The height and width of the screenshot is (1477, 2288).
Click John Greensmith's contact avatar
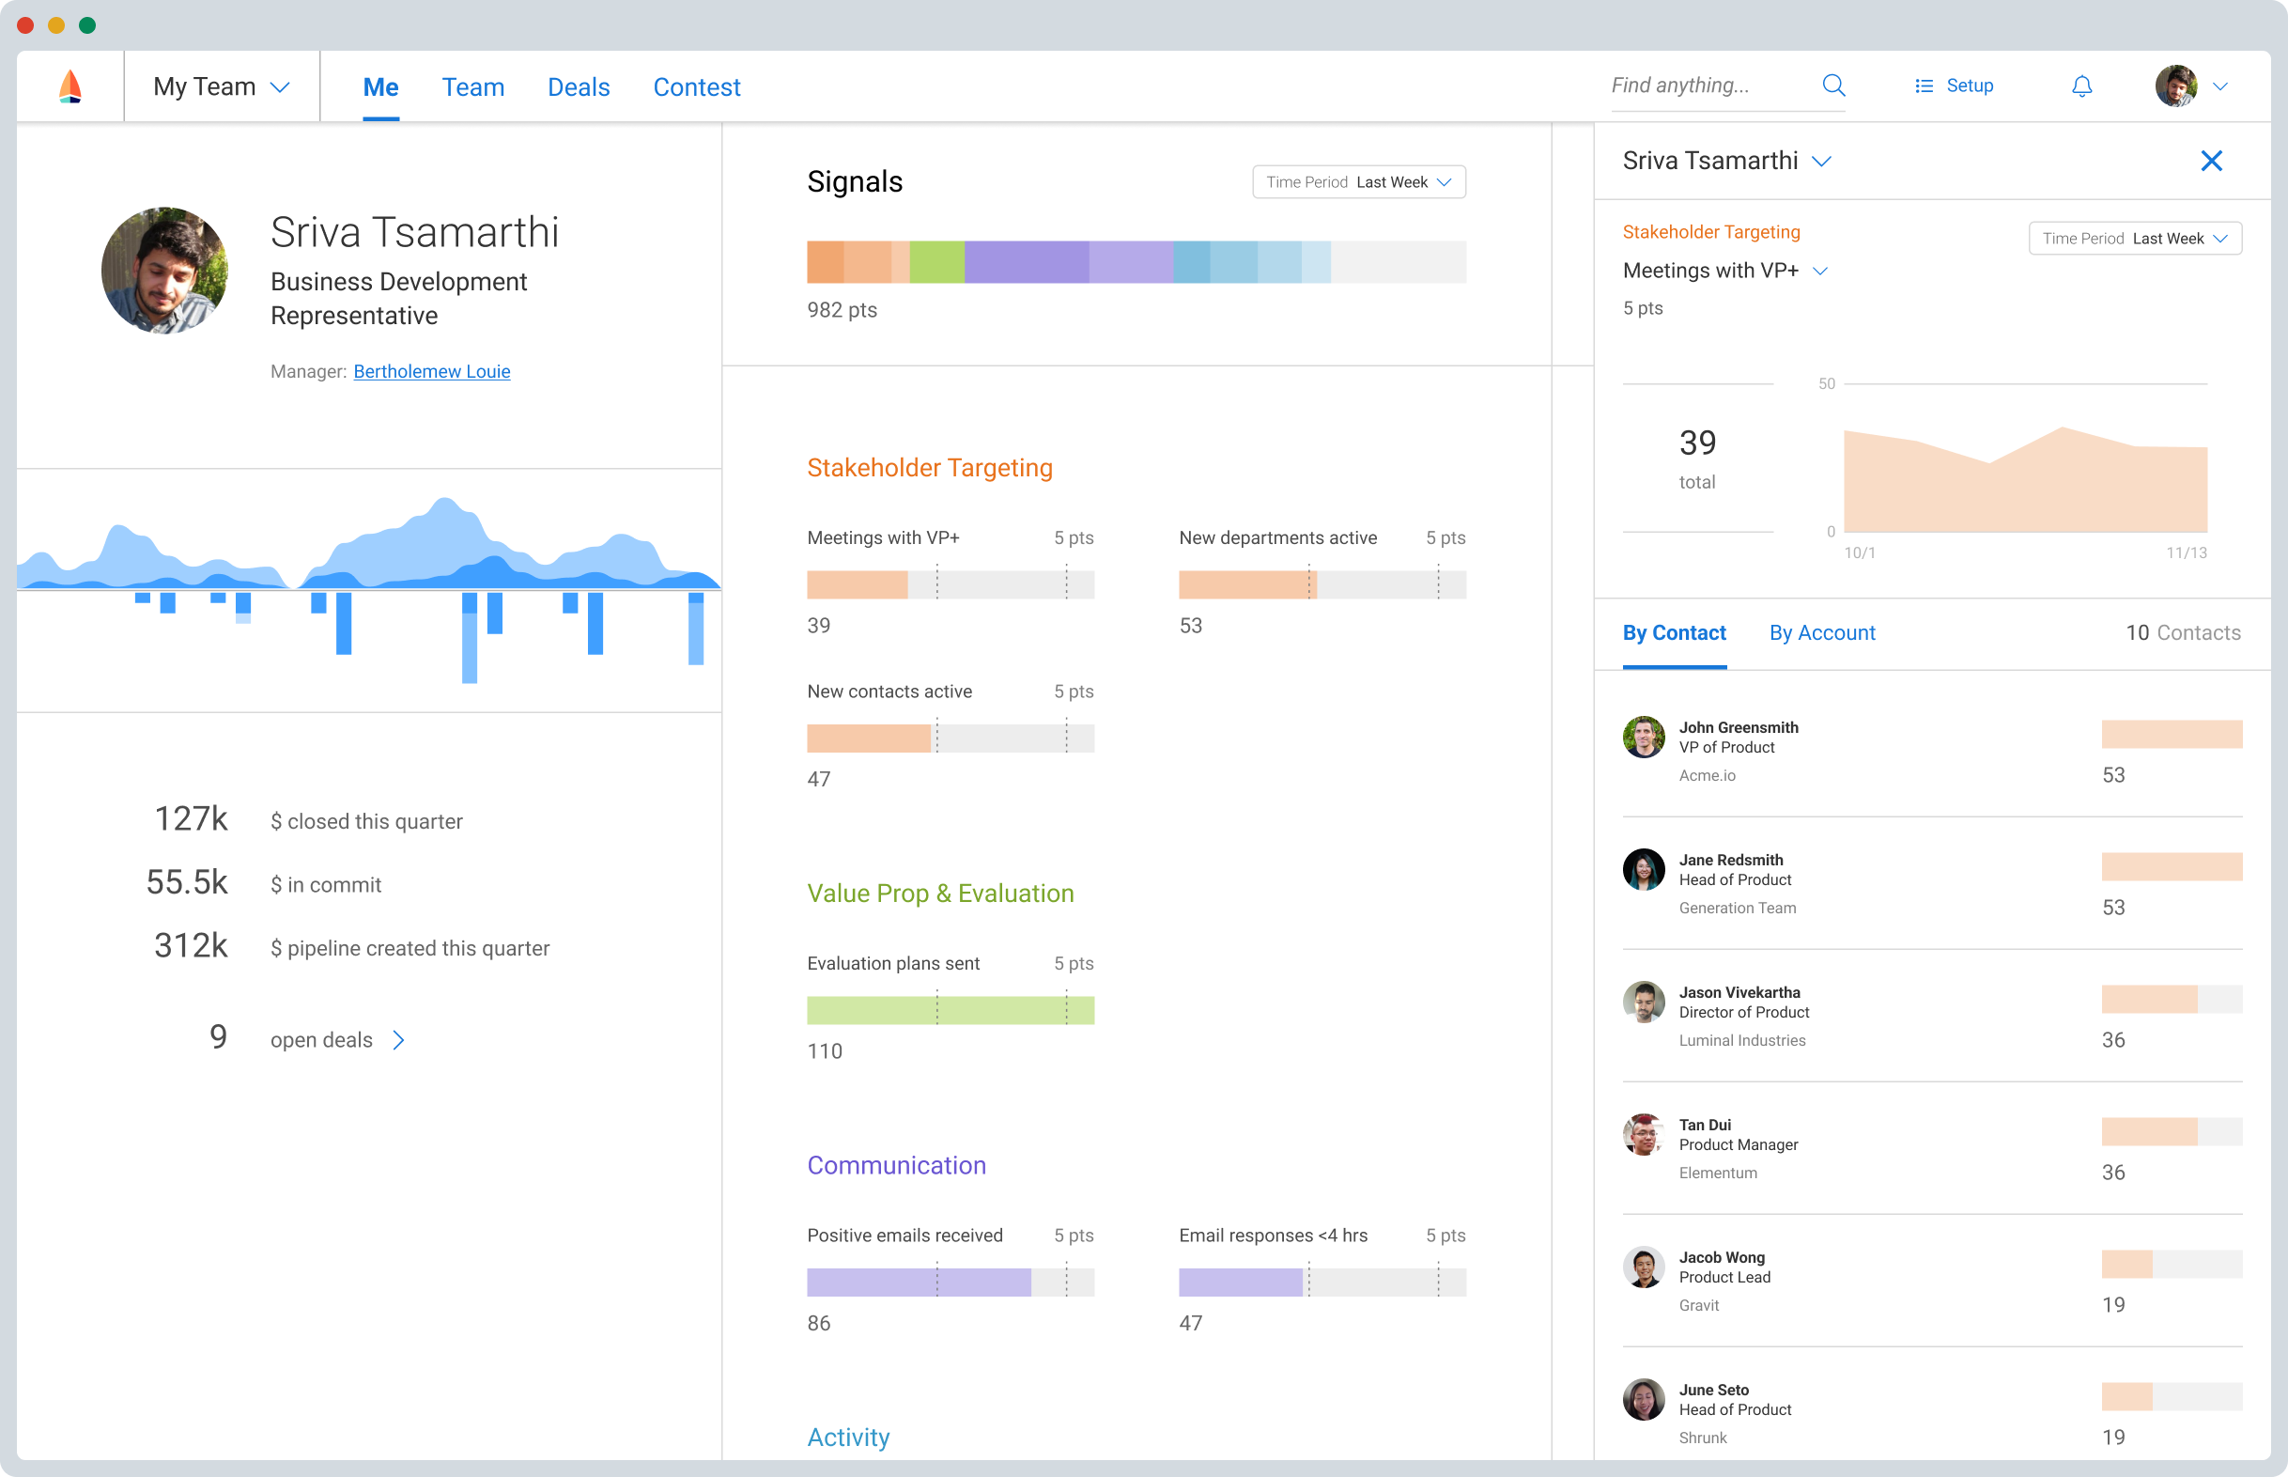pos(1643,737)
